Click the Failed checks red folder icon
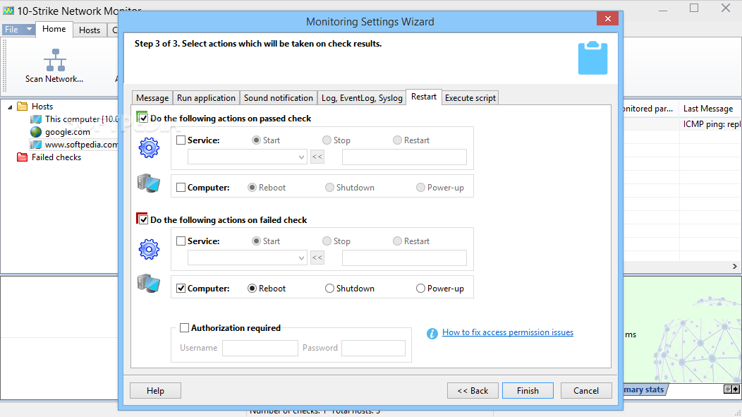742x417 pixels. click(23, 157)
